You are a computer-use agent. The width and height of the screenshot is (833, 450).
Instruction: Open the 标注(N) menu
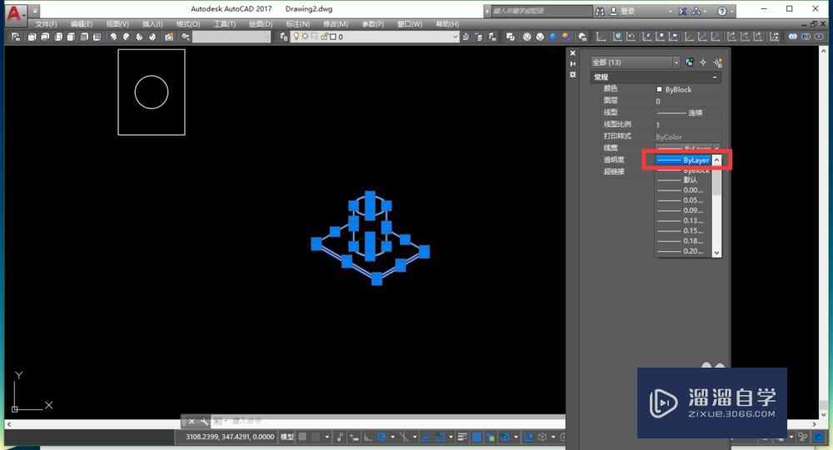(297, 24)
